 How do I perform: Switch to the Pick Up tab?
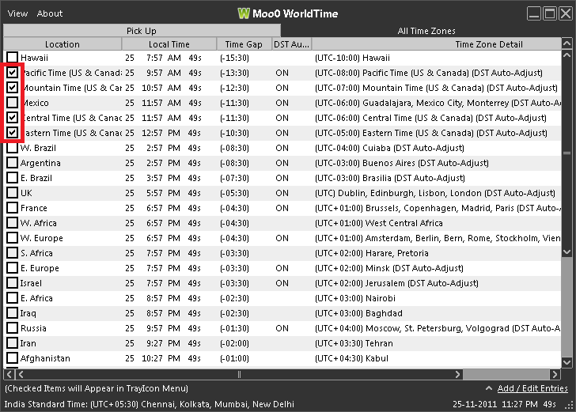[142, 31]
